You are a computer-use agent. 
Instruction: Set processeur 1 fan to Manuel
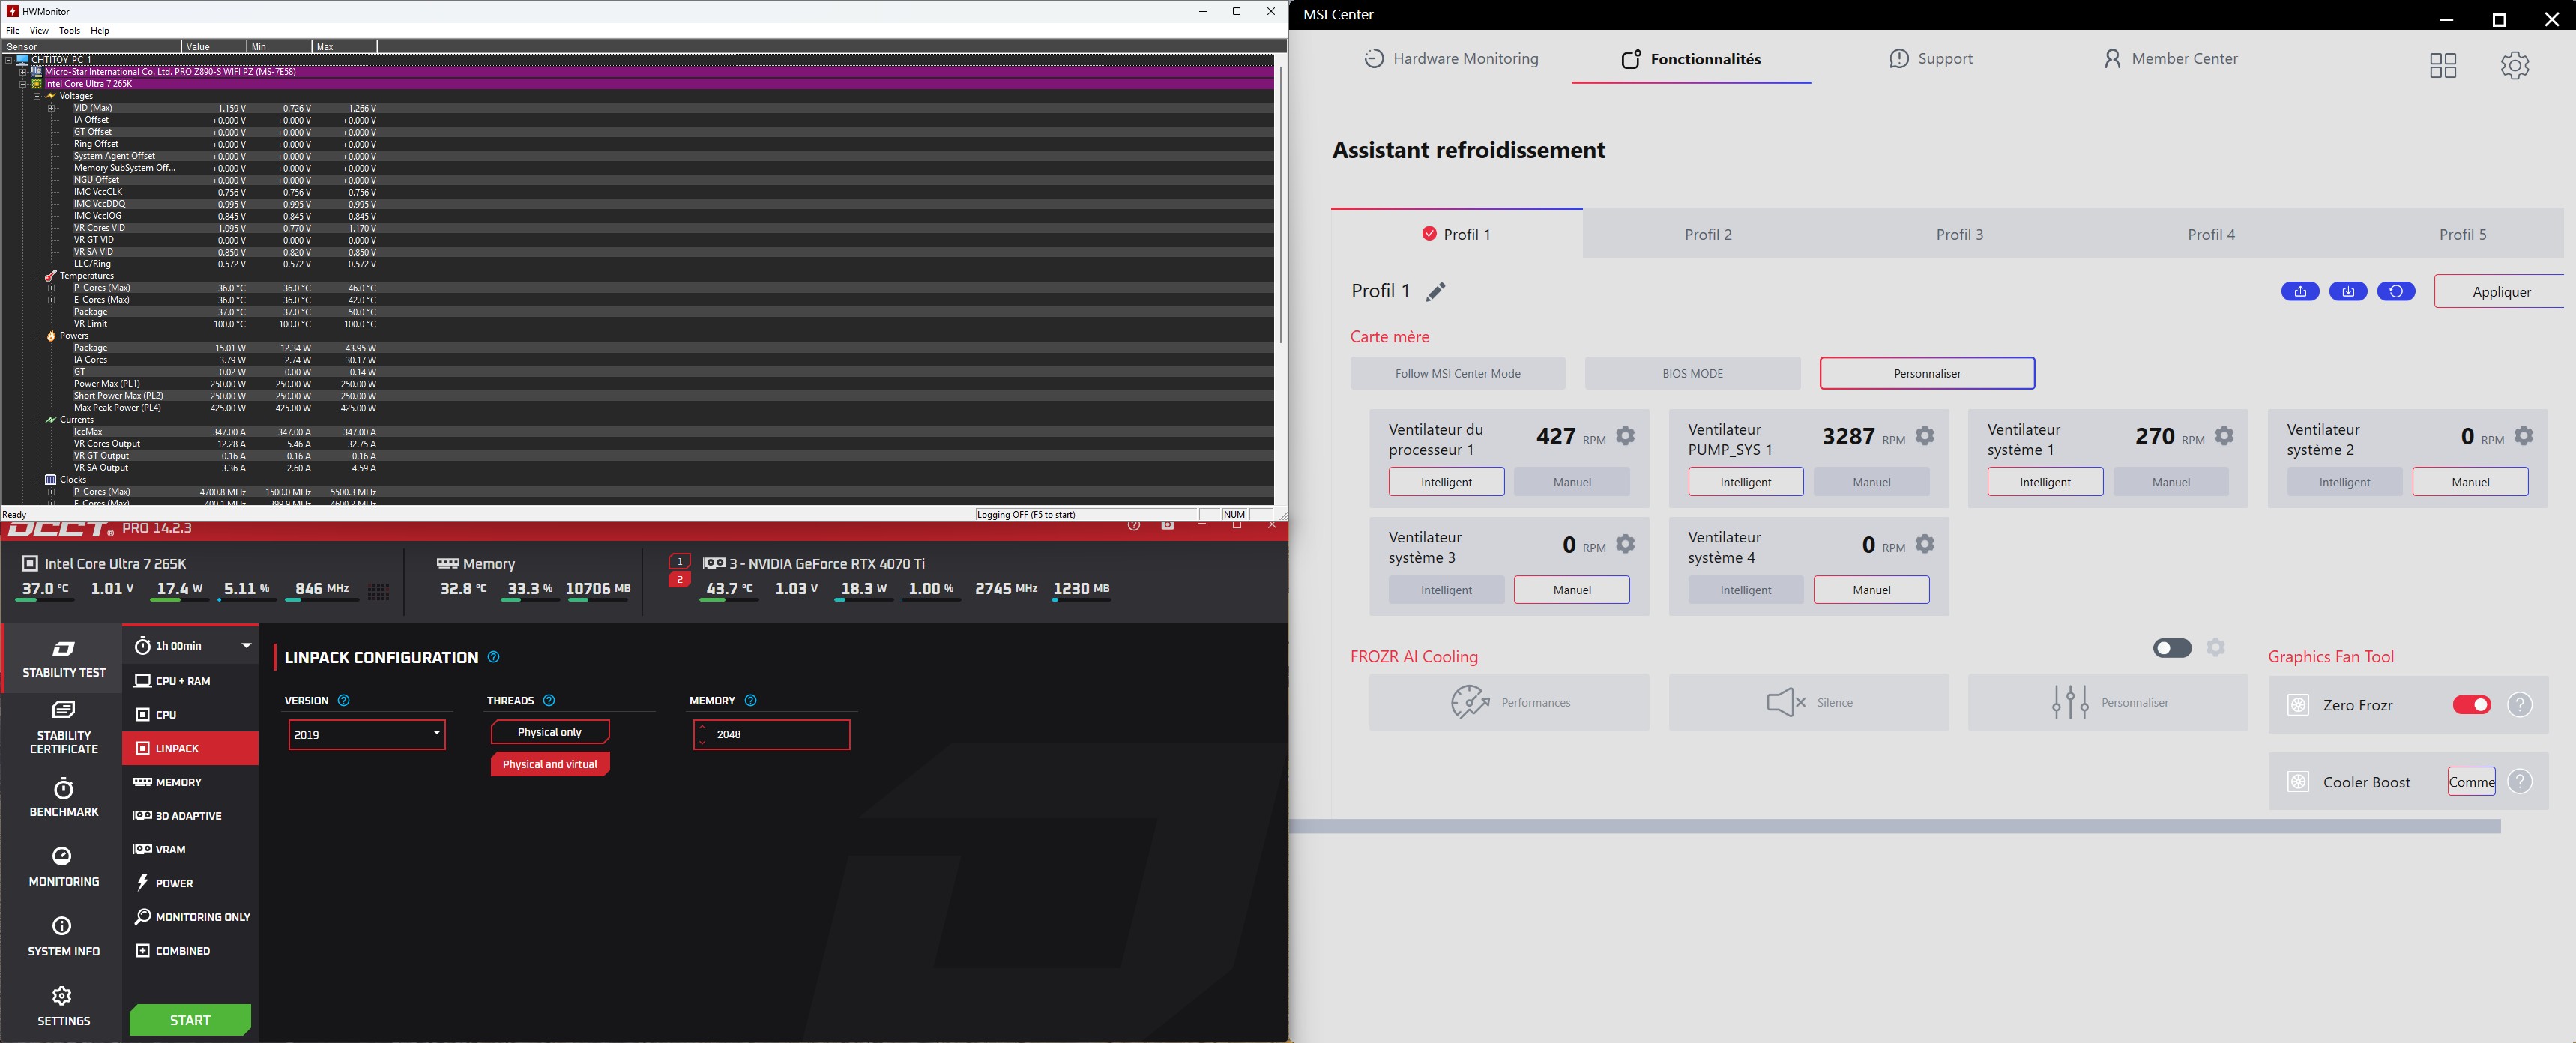(x=1571, y=482)
